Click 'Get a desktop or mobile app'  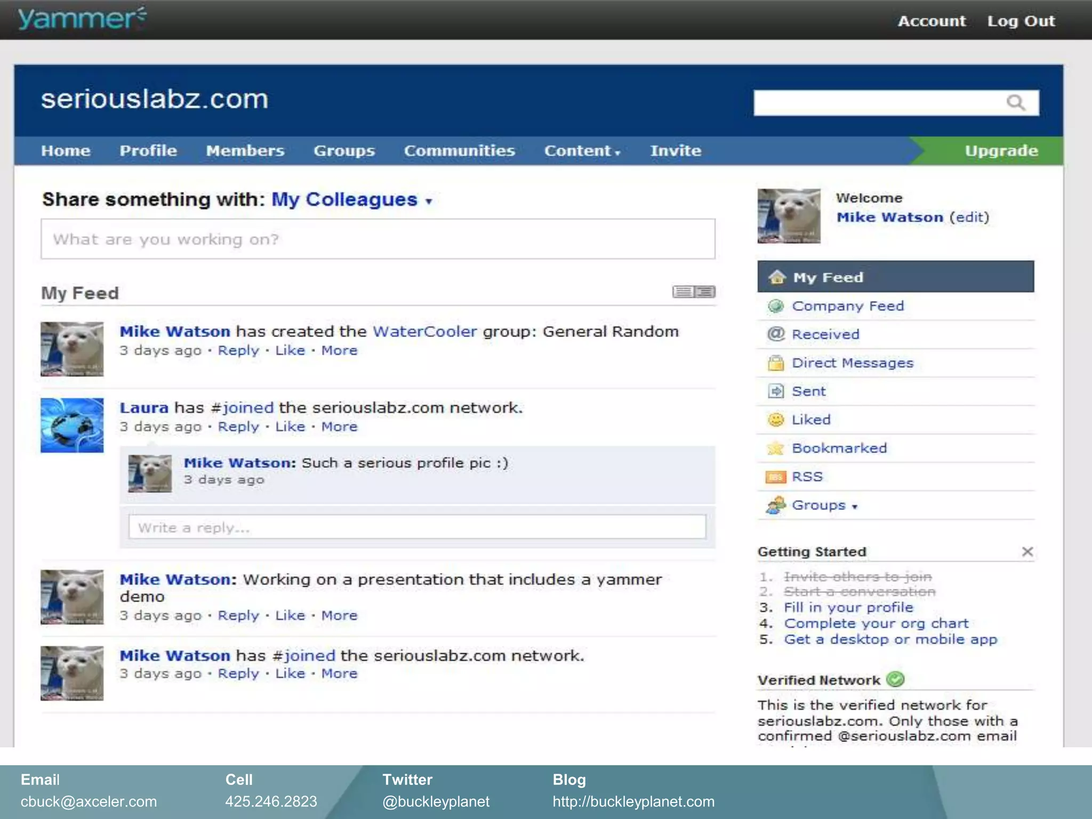click(x=890, y=639)
